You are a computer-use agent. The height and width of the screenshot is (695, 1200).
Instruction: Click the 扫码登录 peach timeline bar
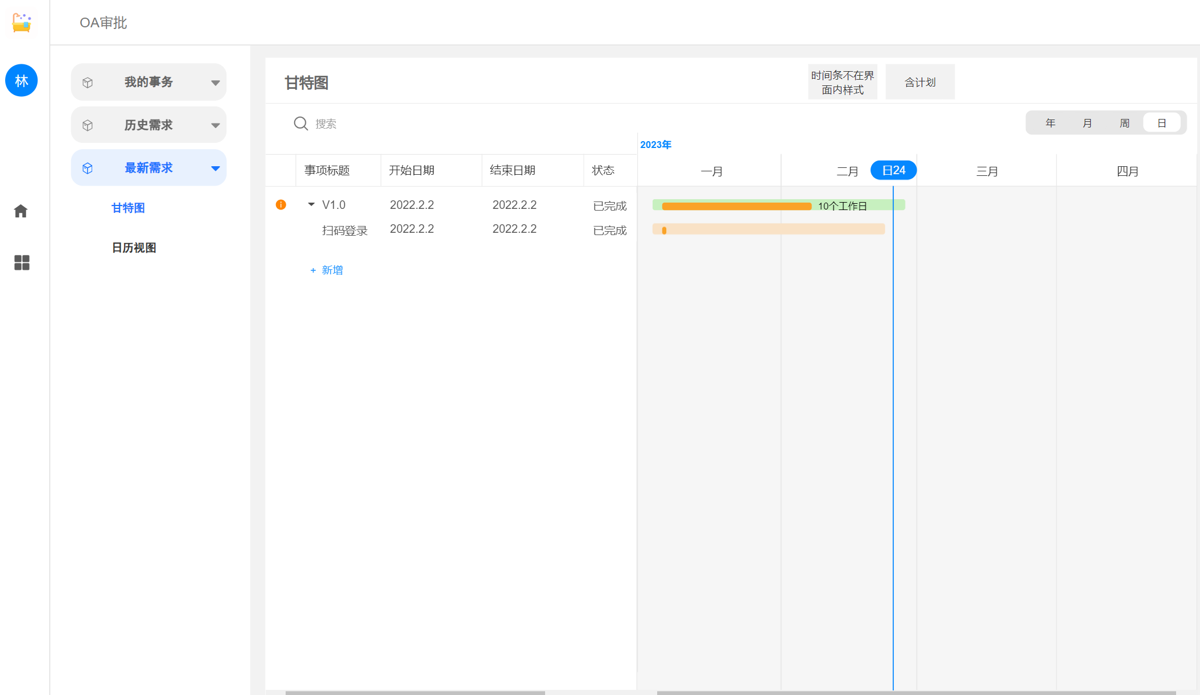point(769,229)
